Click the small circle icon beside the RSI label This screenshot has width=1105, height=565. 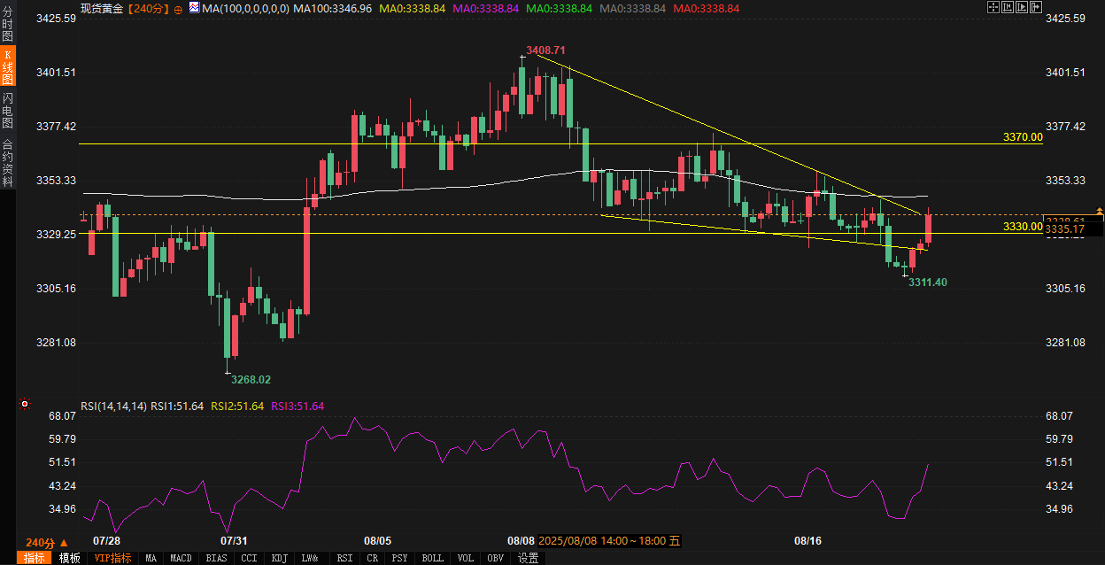click(25, 404)
